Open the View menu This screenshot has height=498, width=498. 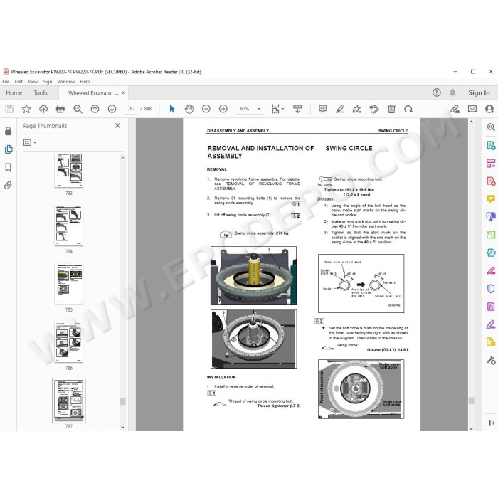[x=33, y=82]
